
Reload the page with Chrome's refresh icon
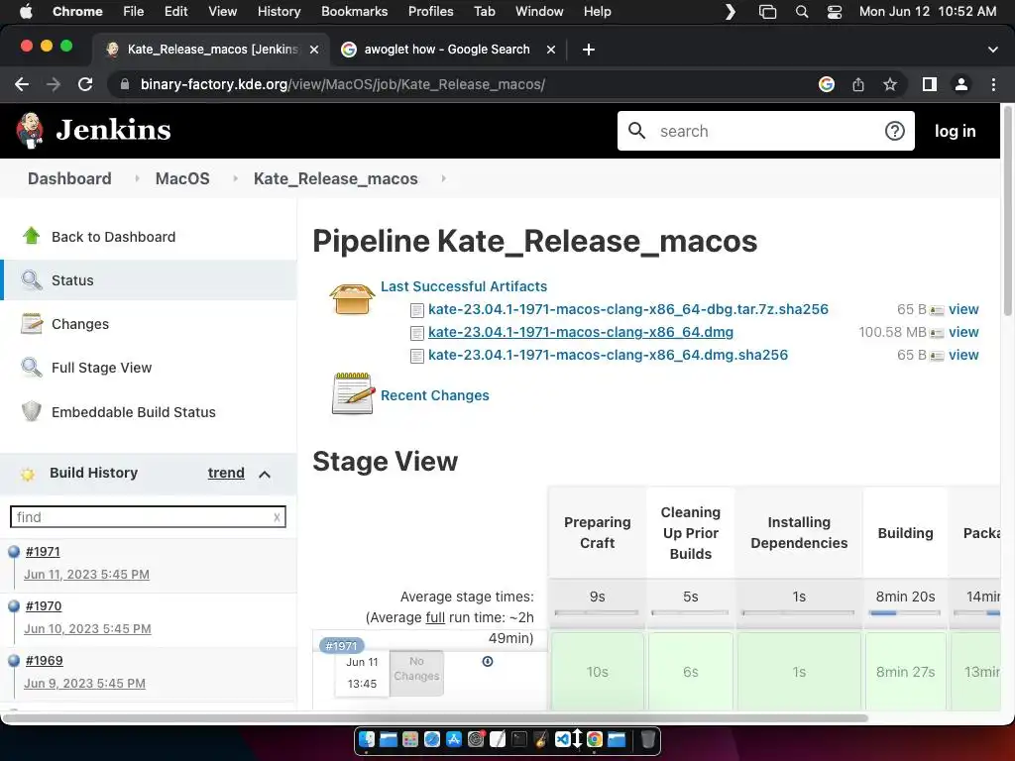[x=85, y=84]
